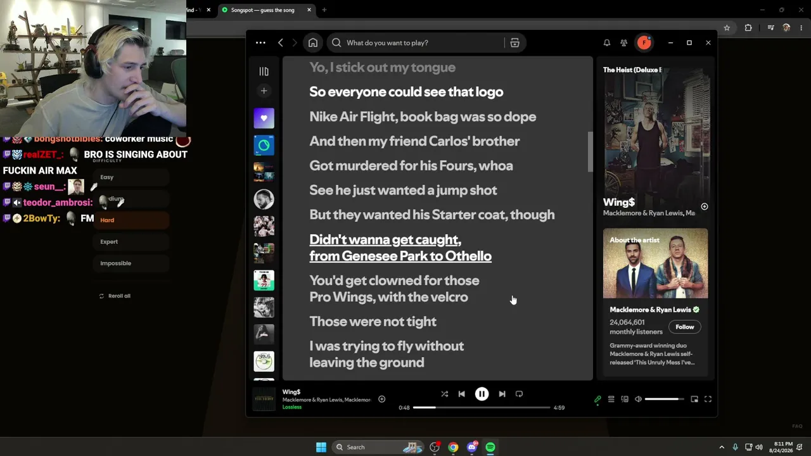Open the user profile avatar menu
The height and width of the screenshot is (456, 811).
point(644,42)
